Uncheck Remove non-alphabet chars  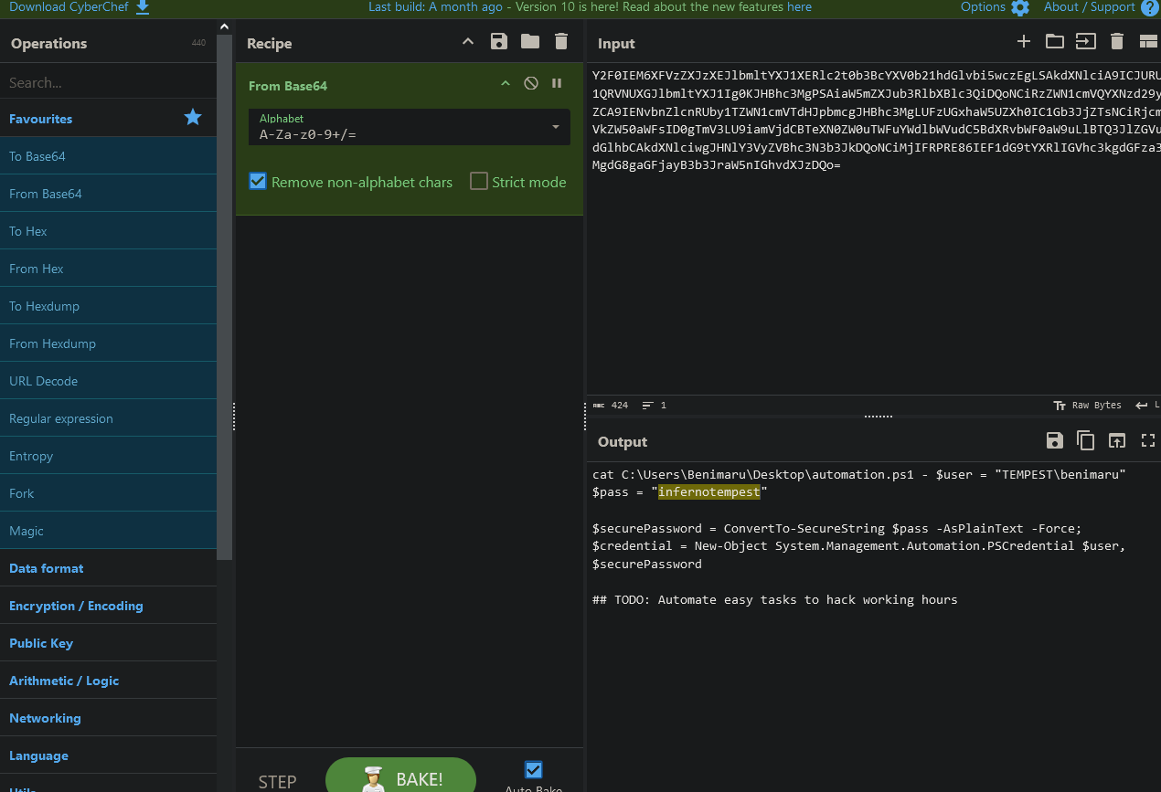pos(258,182)
